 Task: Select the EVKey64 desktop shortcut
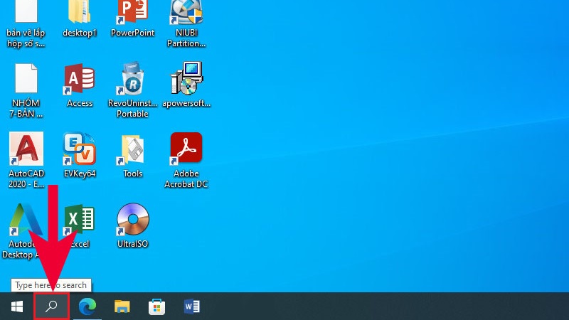click(80, 149)
